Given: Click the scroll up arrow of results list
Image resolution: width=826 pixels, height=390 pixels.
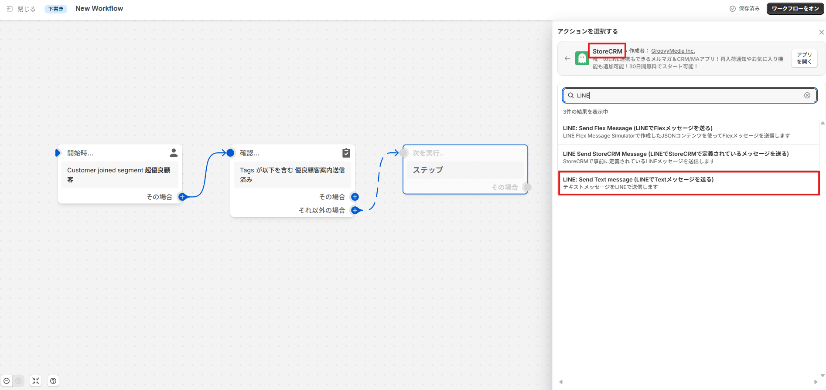Looking at the screenshot, I should click(x=823, y=123).
